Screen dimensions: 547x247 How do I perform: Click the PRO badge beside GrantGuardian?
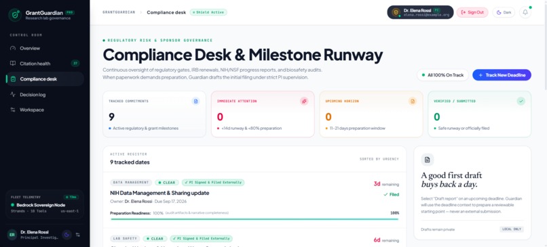[x=70, y=13]
